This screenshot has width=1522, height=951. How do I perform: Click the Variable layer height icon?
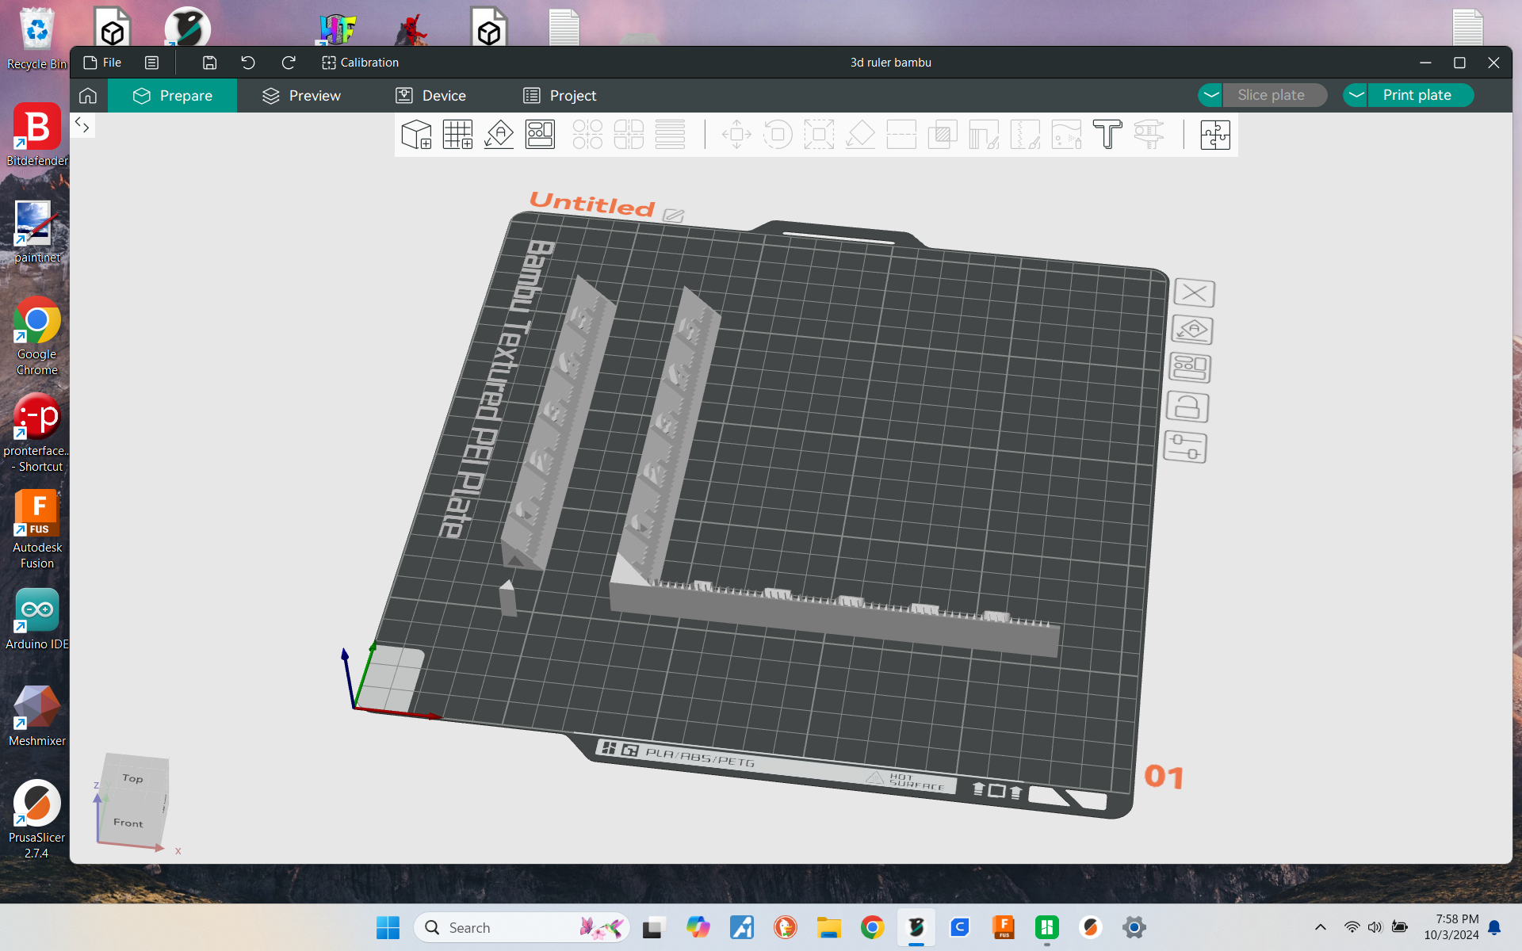670,135
